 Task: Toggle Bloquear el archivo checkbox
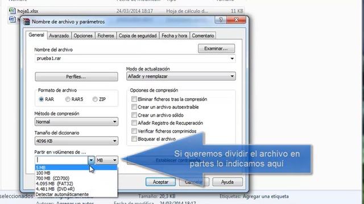(x=134, y=139)
